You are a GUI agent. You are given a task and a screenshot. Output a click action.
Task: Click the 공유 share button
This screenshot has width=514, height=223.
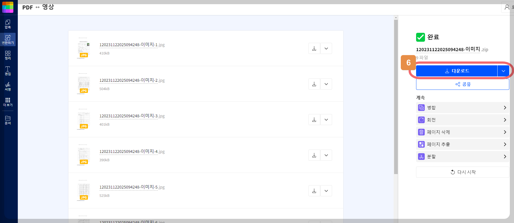(463, 84)
